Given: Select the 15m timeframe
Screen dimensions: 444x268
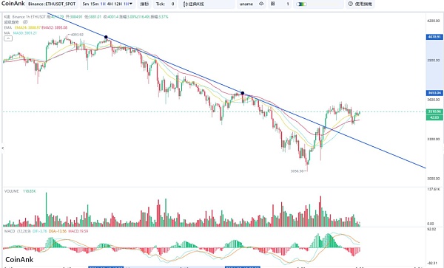Looking at the screenshot, I should (95, 4).
